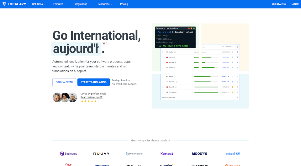Expand the Solutions dropdown menu
The width and height of the screenshot is (301, 166).
point(39,4)
